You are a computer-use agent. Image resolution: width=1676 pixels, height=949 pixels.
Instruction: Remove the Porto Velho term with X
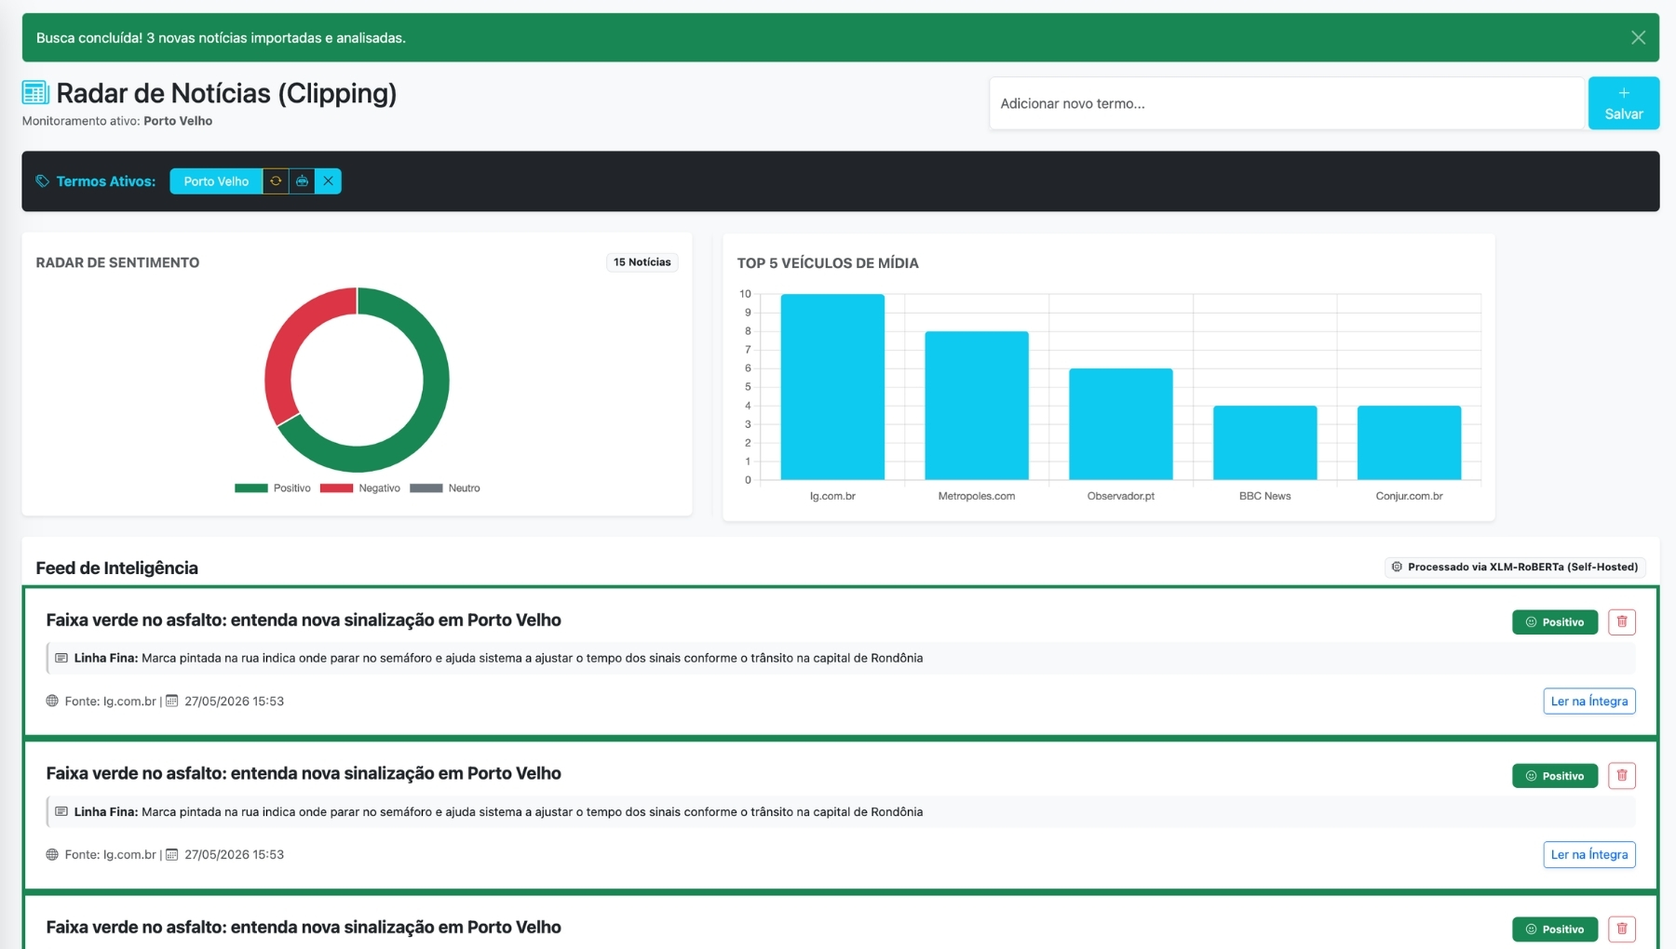(x=328, y=181)
